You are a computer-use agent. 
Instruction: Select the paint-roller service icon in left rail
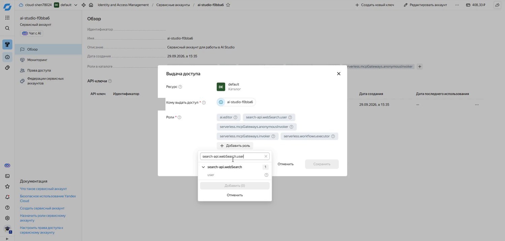click(x=7, y=44)
